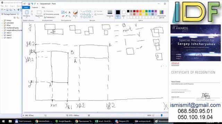Click the Redo arrow in Paint title bar

(x=35, y=4)
